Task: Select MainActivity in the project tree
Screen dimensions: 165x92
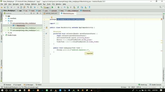Action: (21, 26)
